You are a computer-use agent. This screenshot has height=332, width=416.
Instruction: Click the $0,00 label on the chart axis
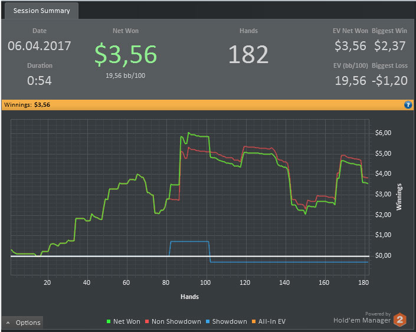(383, 255)
